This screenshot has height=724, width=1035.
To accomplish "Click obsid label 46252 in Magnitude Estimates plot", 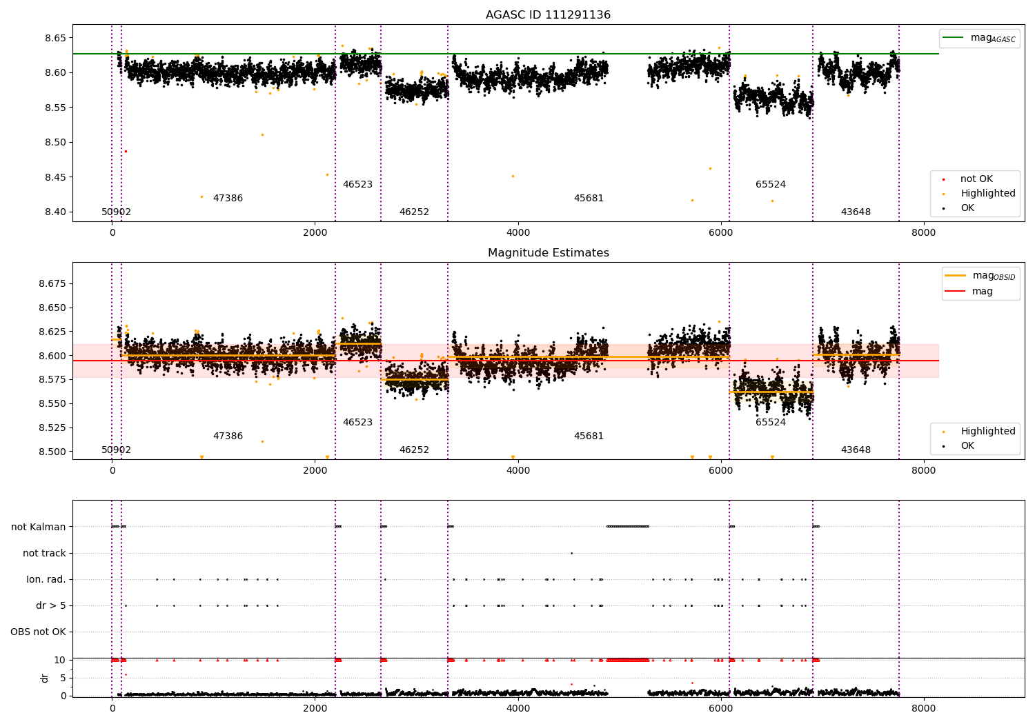I will pos(414,450).
